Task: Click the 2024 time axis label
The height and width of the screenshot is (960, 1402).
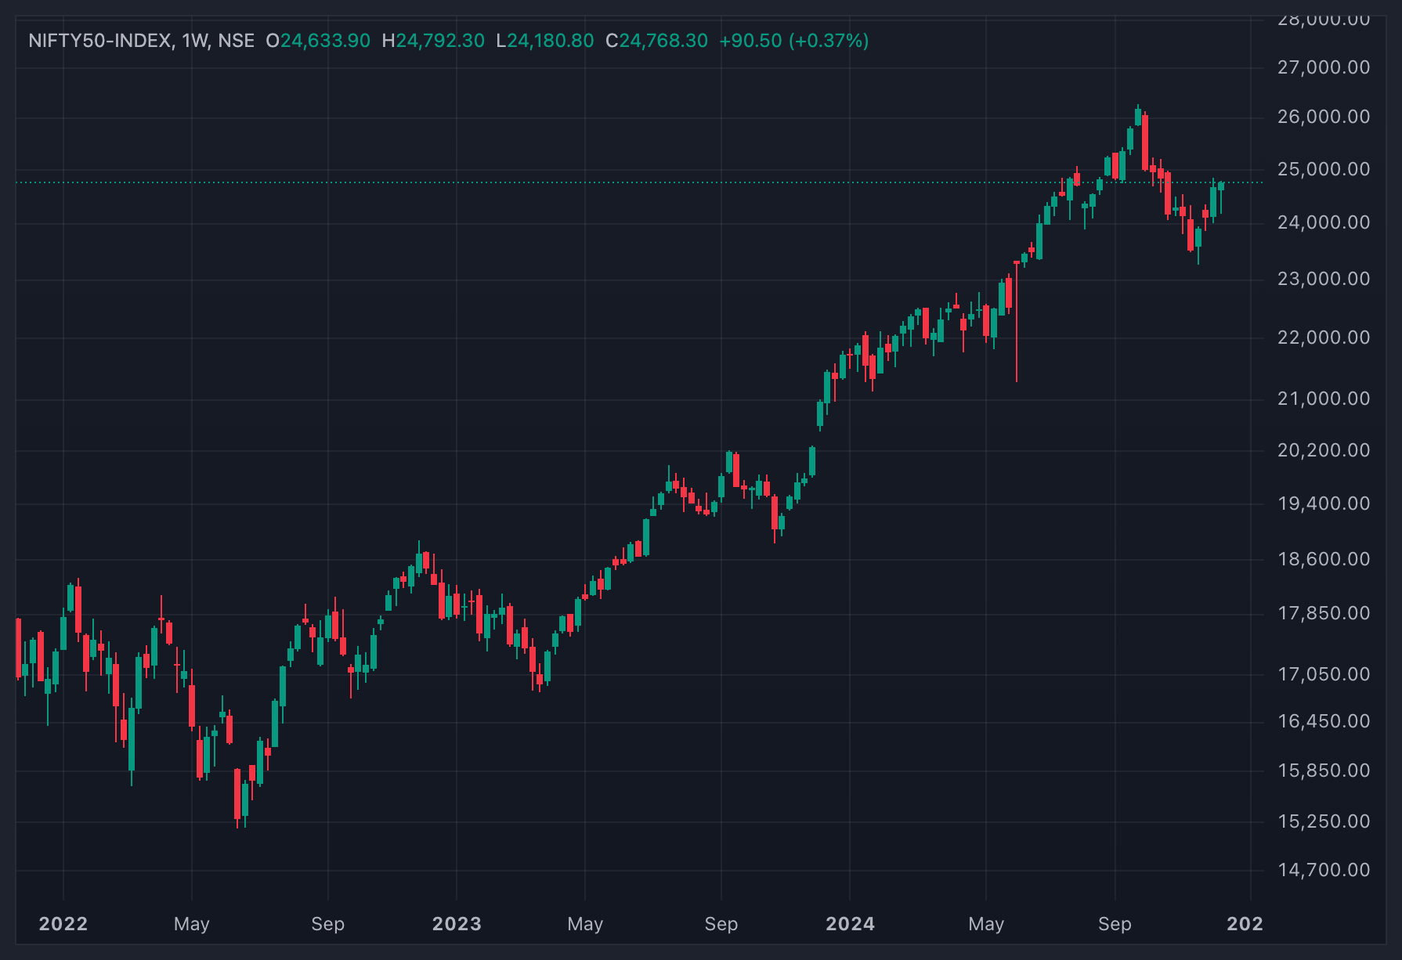Action: click(850, 924)
